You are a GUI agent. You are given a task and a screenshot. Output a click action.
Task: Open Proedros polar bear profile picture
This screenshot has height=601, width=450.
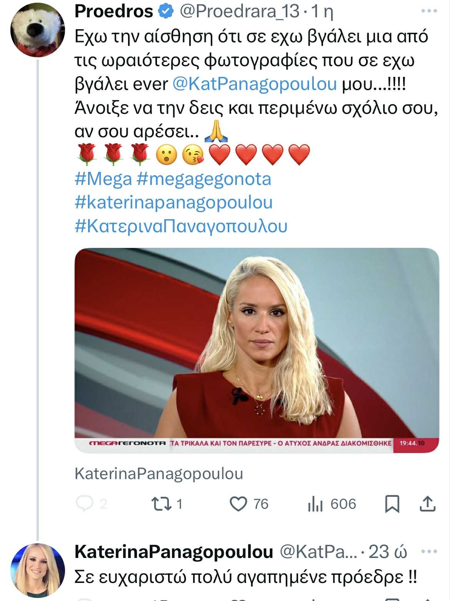[37, 30]
